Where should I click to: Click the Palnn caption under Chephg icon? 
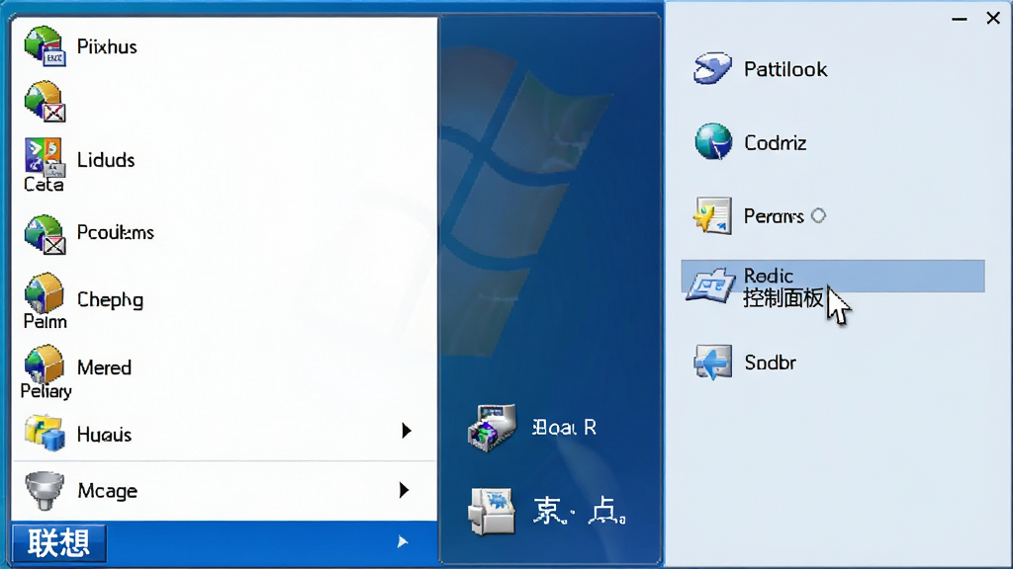coord(45,321)
